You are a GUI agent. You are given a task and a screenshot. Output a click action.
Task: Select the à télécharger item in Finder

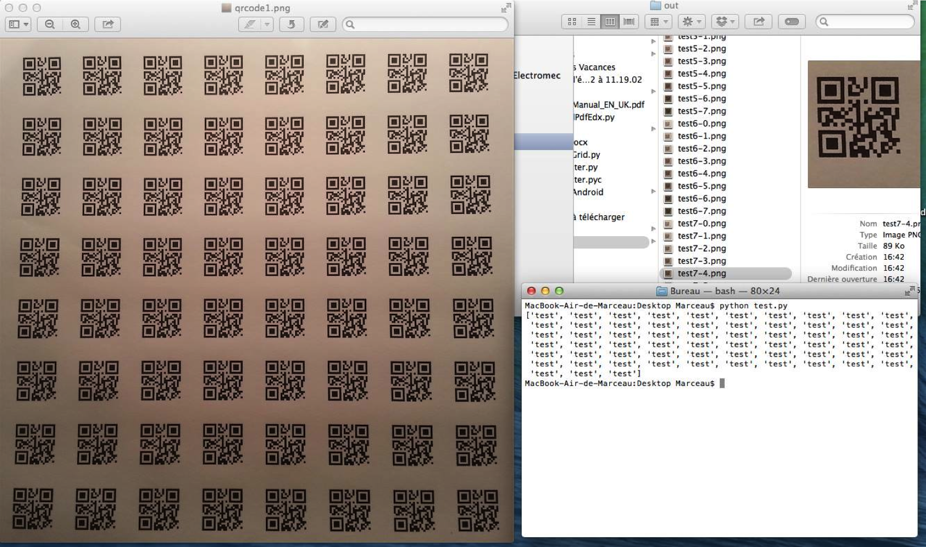(x=599, y=217)
